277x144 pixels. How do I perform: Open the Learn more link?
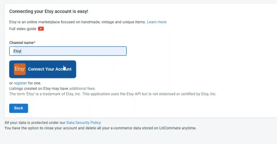click(157, 22)
